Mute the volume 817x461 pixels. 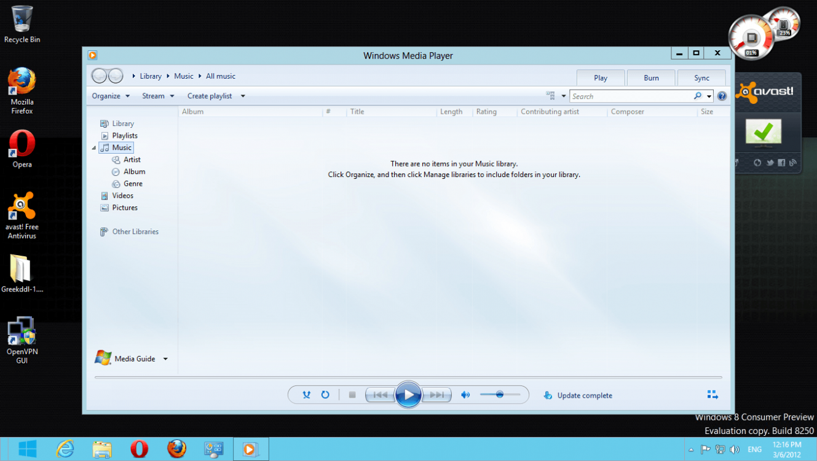point(465,395)
